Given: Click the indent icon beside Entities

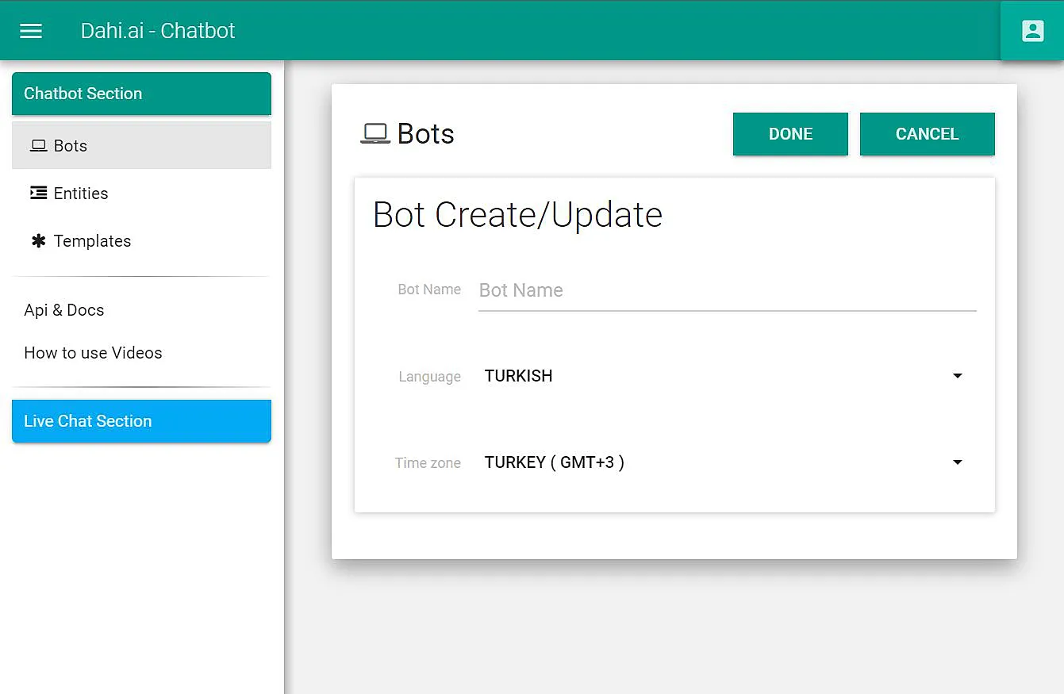Looking at the screenshot, I should click(38, 193).
